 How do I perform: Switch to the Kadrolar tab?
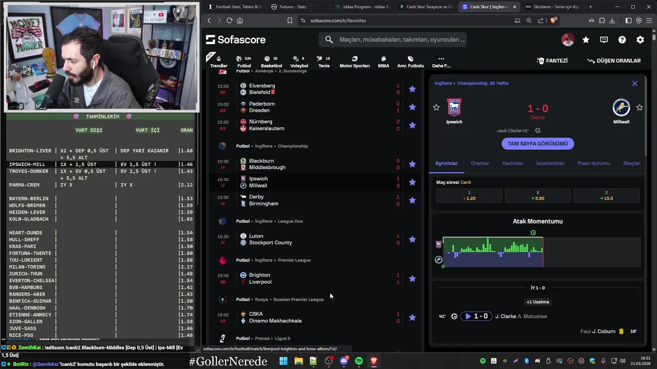click(x=513, y=163)
